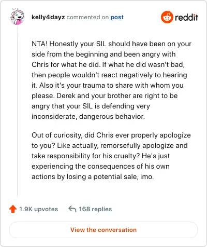The image size is (207, 247).
Task: Open kelly4dayz's Snoo avatar
Action: pos(17,17)
